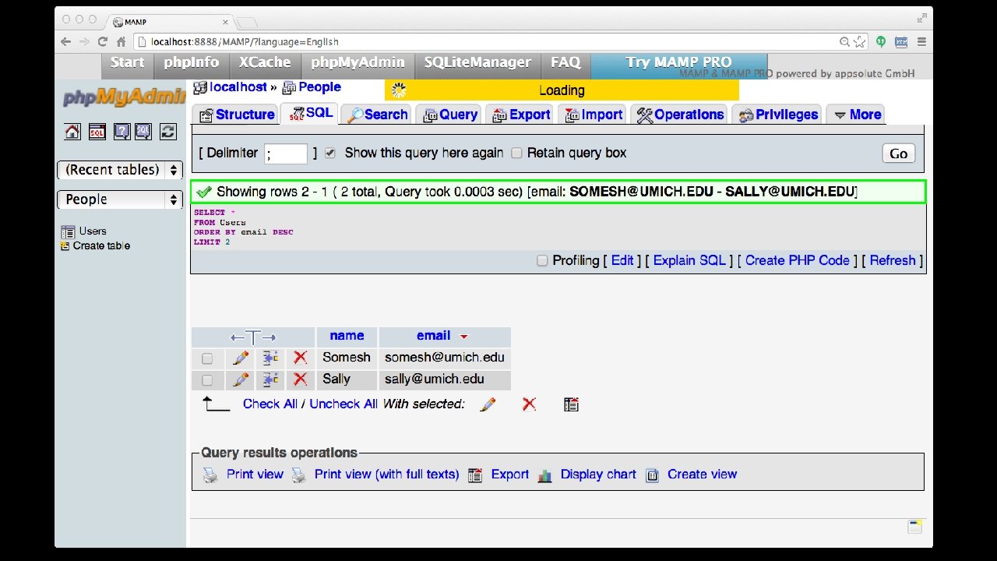The image size is (997, 561).
Task: Click the somesh@umich.edu cell
Action: pos(445,358)
